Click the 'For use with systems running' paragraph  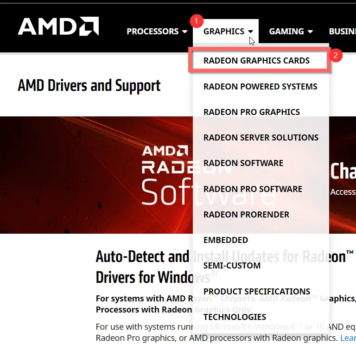click(x=226, y=332)
